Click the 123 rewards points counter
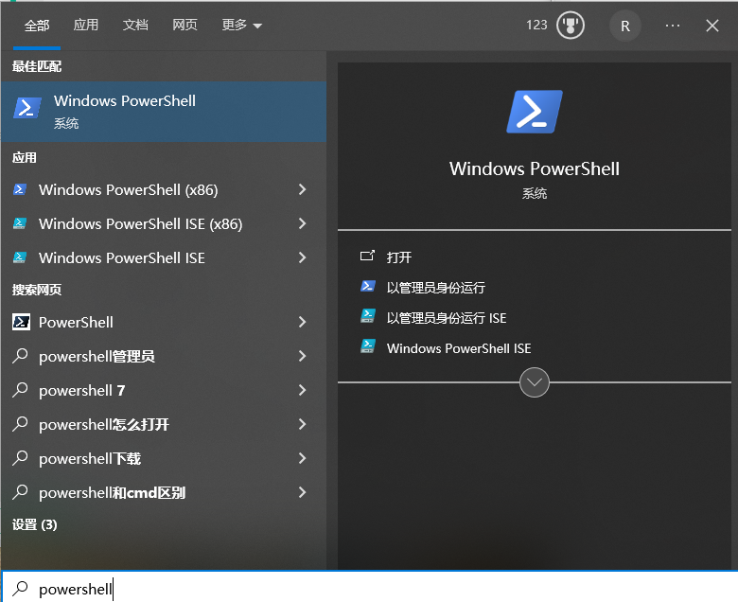 536,25
